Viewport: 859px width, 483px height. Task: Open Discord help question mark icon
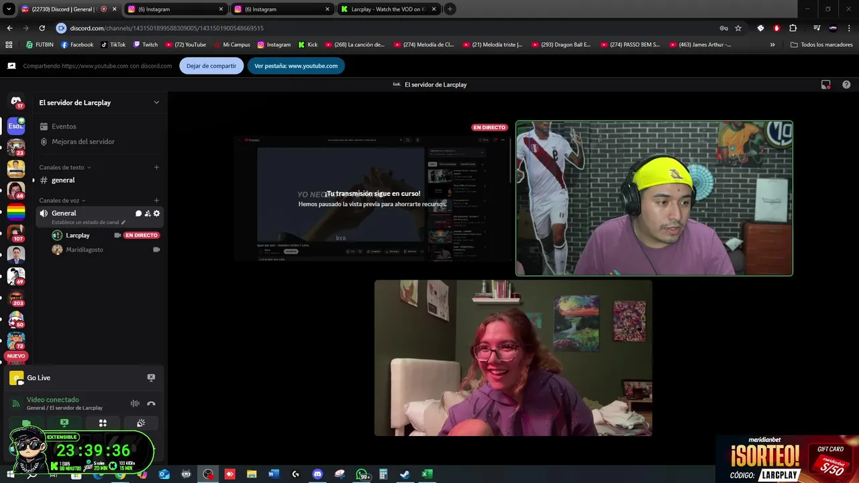tap(846, 85)
